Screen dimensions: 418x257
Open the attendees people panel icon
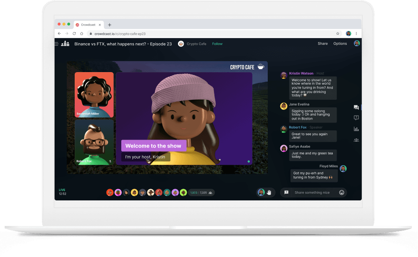click(356, 140)
